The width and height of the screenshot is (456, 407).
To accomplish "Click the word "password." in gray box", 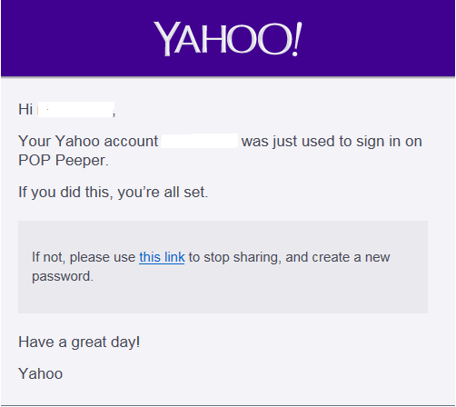I will click(63, 276).
